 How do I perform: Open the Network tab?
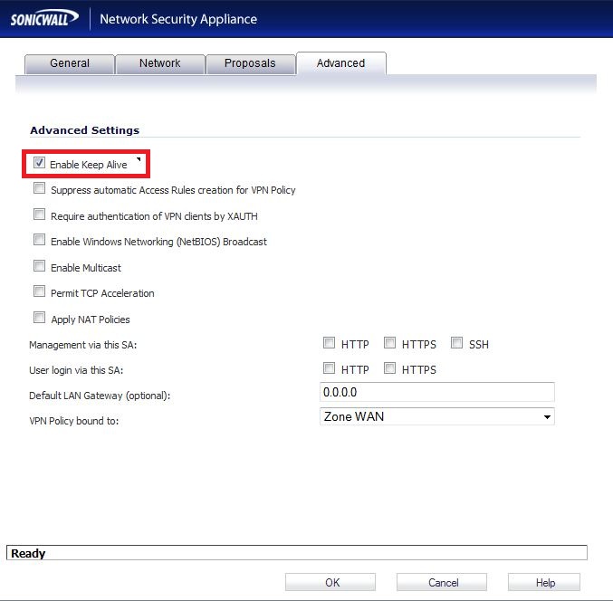point(159,63)
